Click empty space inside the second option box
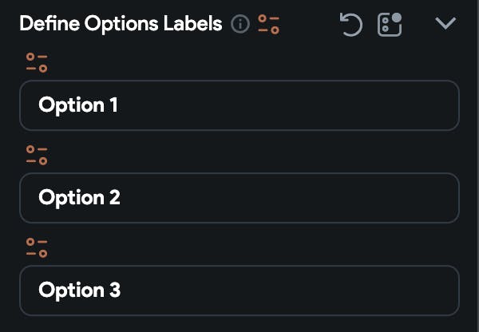Viewport: 479px width, 332px height. pos(319,198)
